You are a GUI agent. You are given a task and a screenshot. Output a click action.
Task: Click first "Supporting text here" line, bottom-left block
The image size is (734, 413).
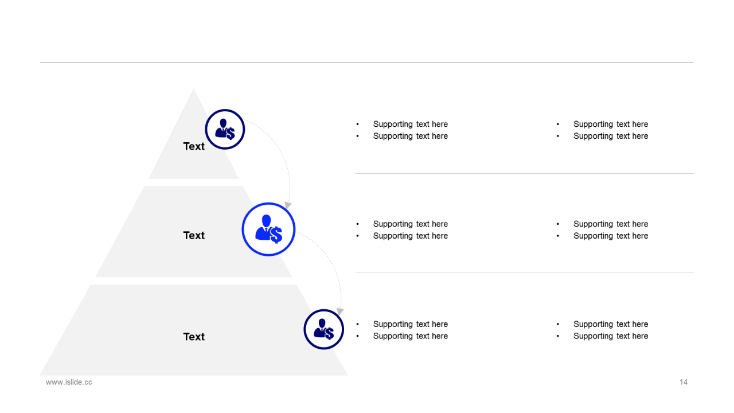point(410,324)
